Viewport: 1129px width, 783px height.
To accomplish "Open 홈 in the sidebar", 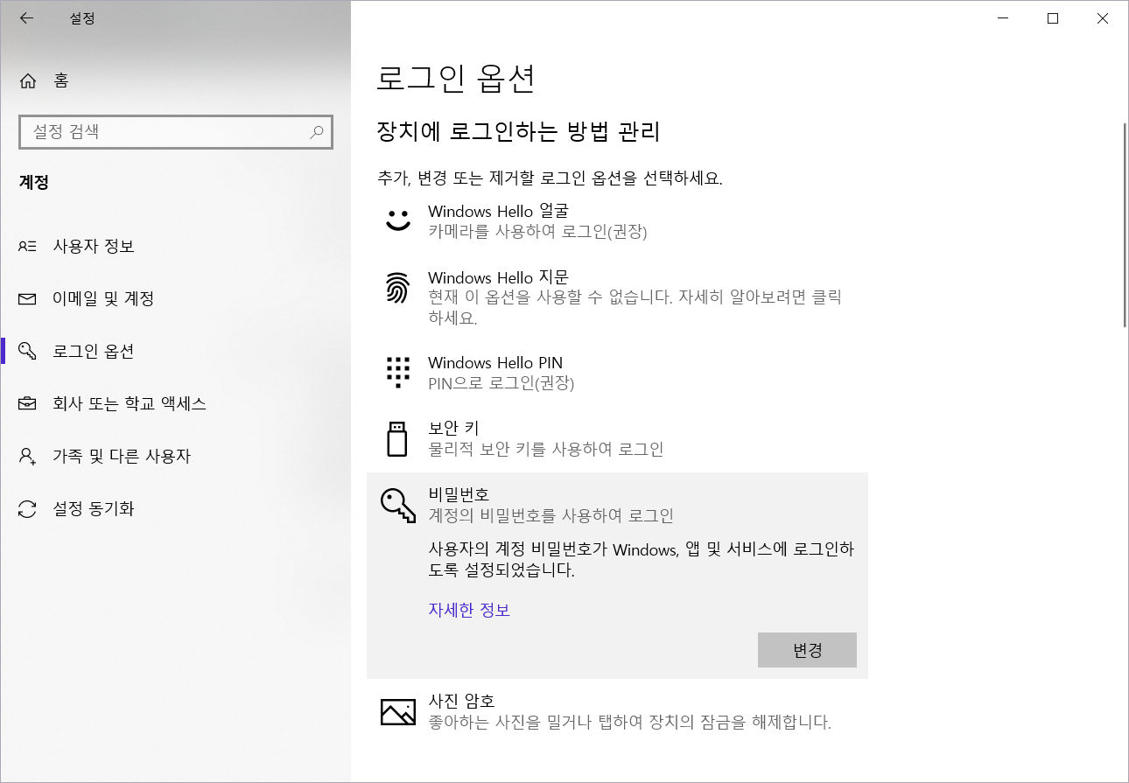I will [x=175, y=81].
